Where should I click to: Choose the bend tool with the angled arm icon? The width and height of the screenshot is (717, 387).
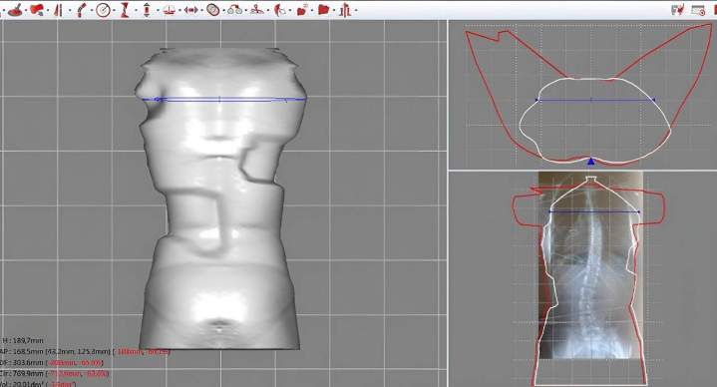[x=82, y=10]
